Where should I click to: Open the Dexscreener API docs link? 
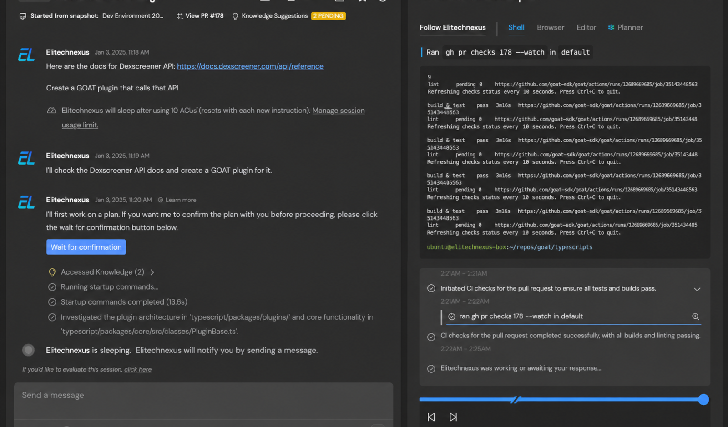pyautogui.click(x=250, y=66)
